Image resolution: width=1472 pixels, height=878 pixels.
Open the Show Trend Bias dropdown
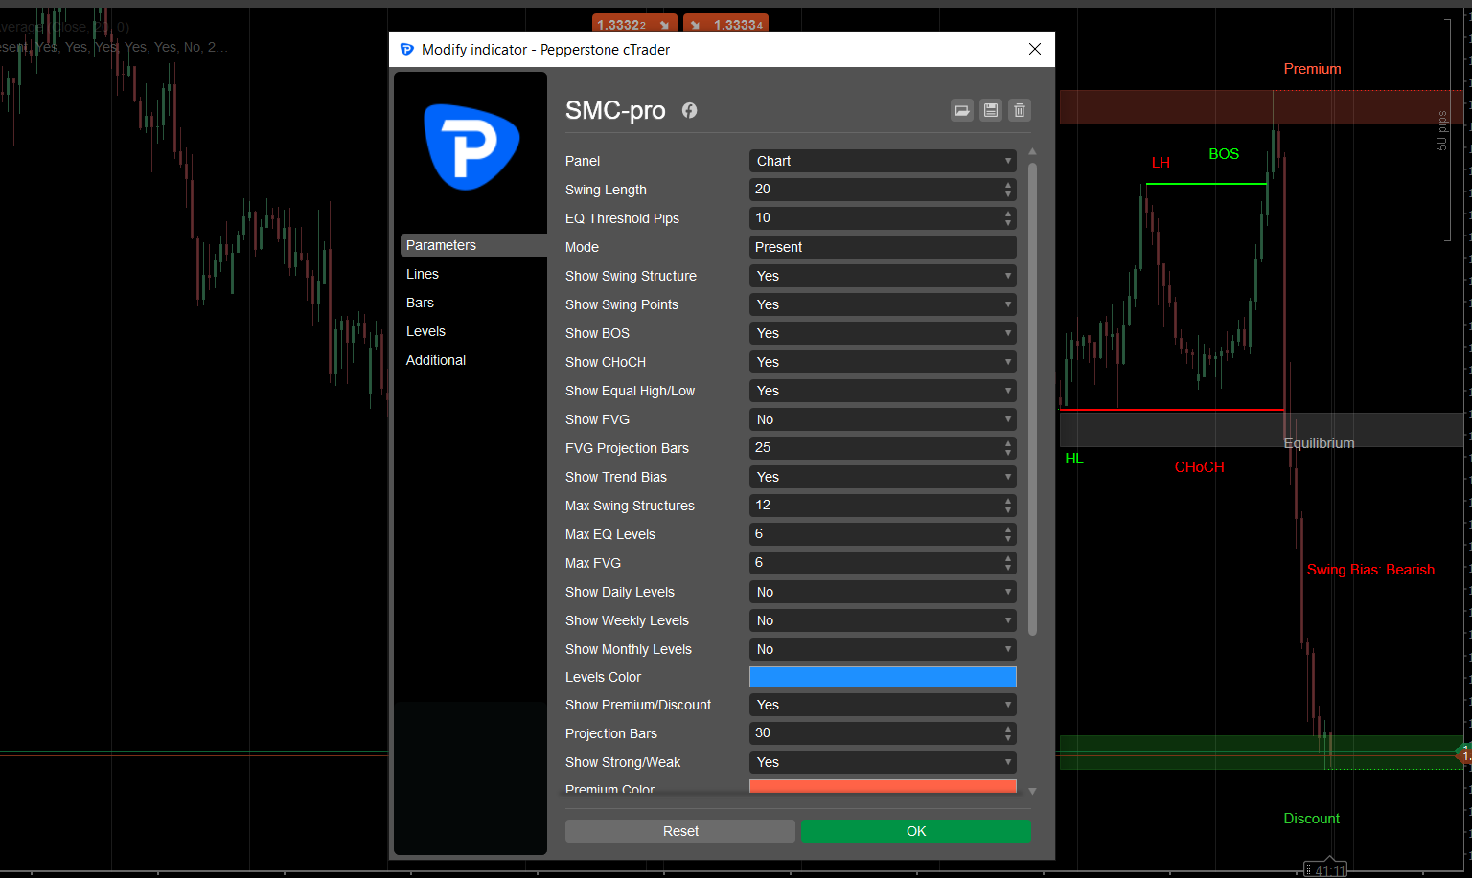883,477
